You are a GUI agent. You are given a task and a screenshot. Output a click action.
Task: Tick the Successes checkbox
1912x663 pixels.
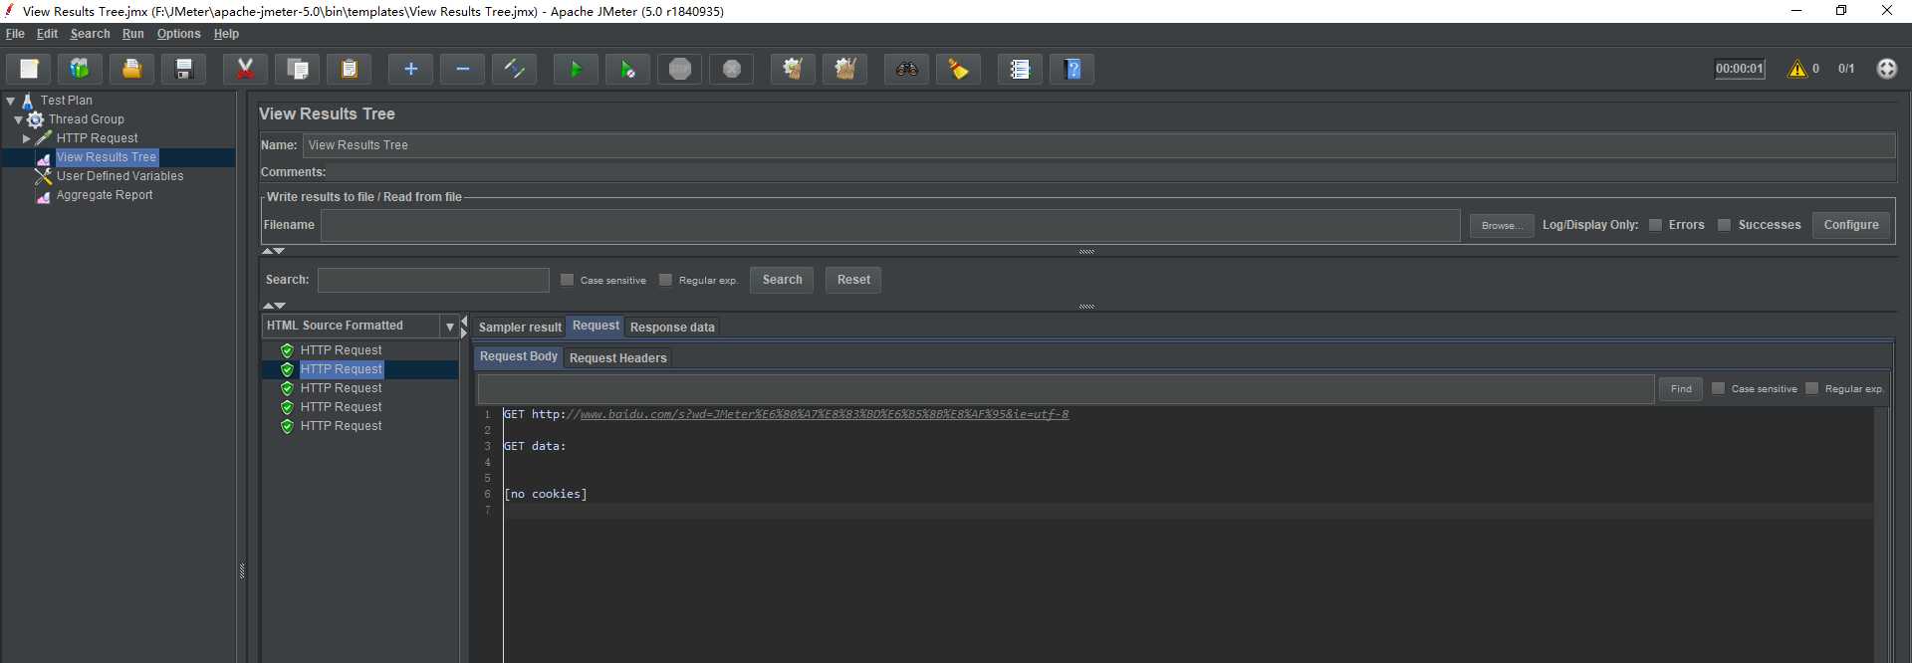[1724, 225]
